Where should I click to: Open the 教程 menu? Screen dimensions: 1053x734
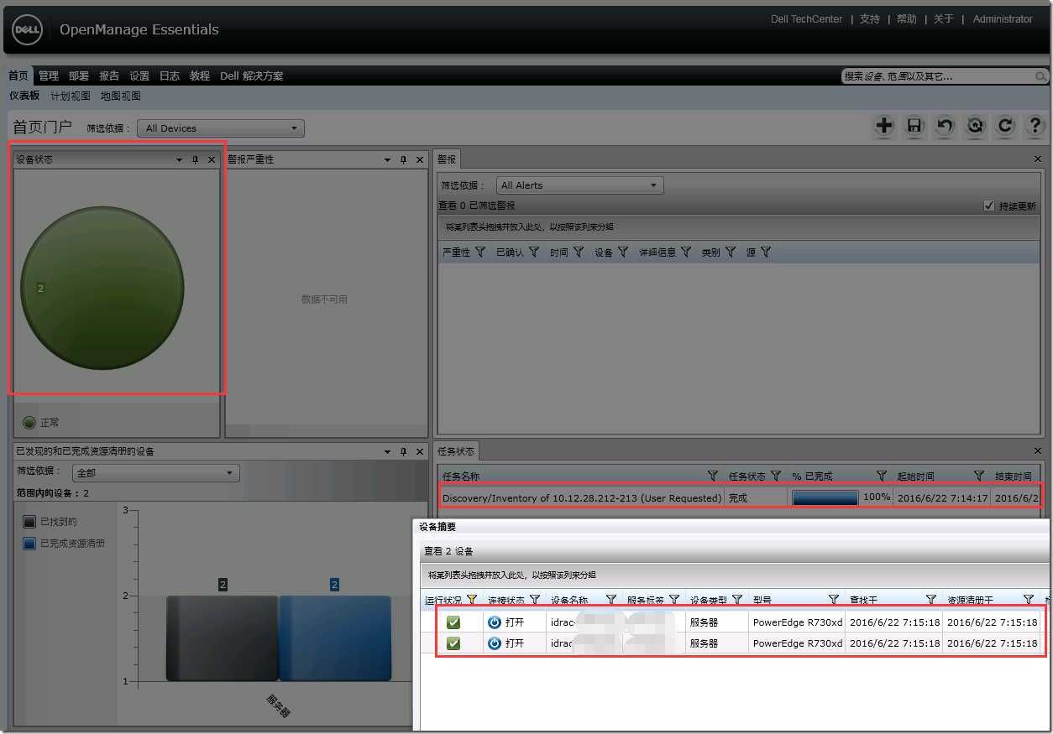coord(200,75)
